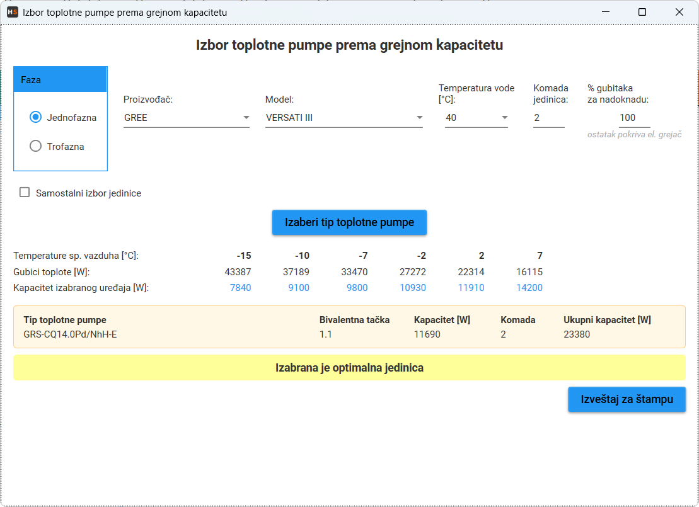Click capacity value 9100
The width and height of the screenshot is (699, 507).
pos(299,288)
